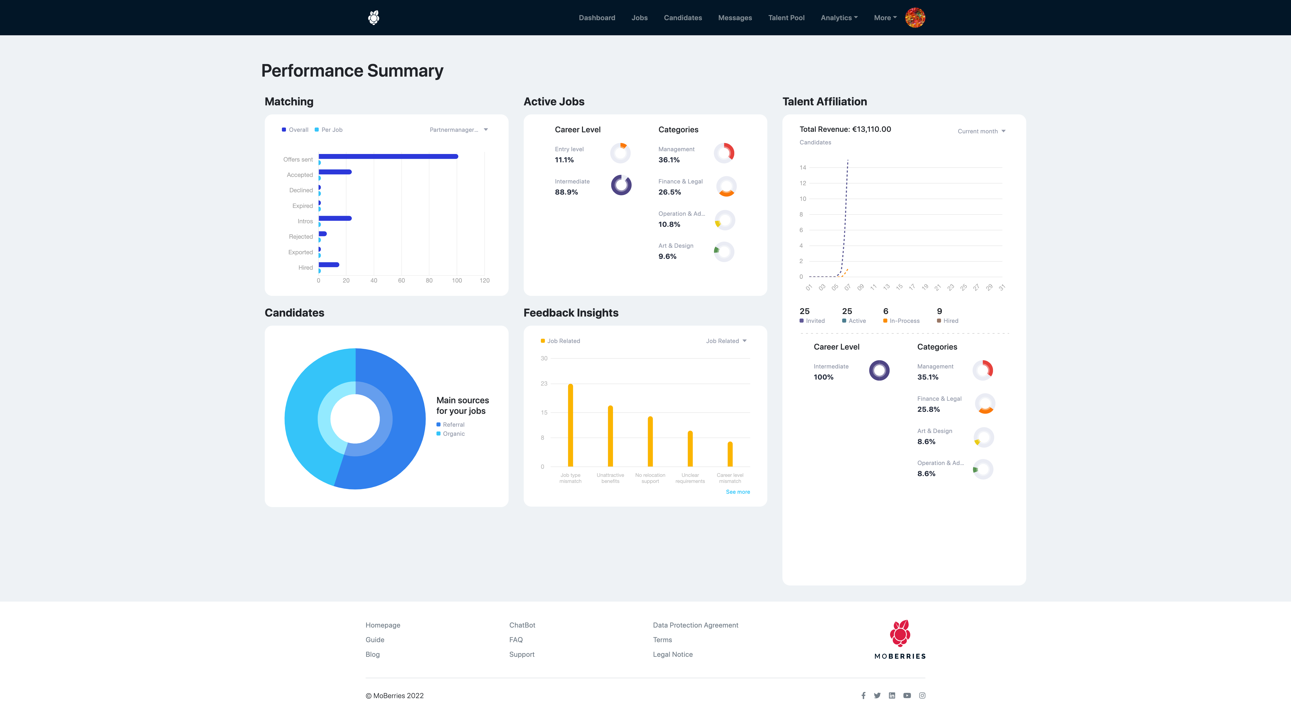Viewport: 1291px width, 713px height.
Task: Open the FAQ footer link
Action: pos(516,639)
